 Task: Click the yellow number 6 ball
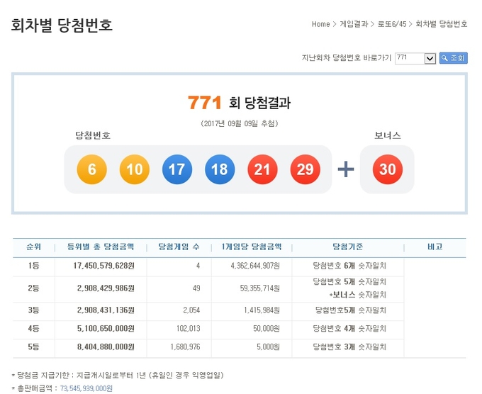(91, 169)
